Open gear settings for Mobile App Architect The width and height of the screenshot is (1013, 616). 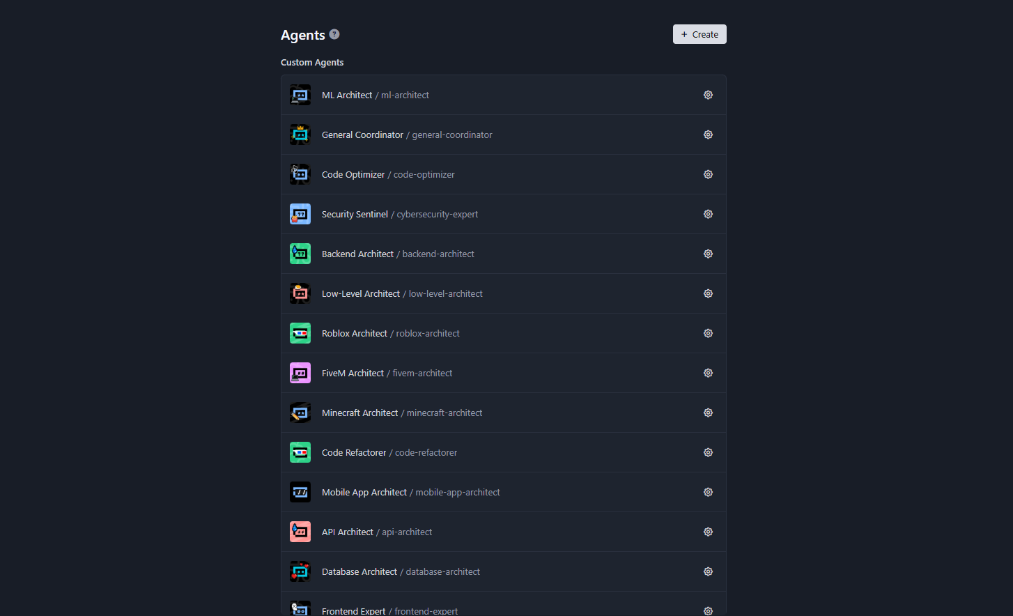tap(708, 492)
